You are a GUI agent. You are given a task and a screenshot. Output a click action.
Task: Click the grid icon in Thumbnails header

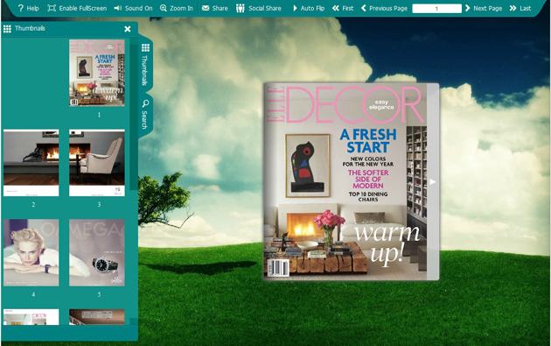7,29
